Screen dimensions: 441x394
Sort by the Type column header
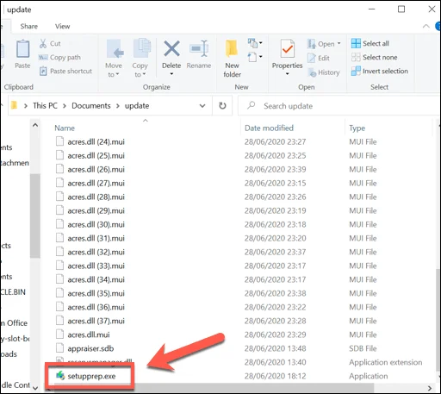click(x=357, y=128)
